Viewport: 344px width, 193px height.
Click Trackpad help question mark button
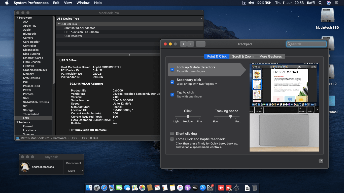point(321,161)
